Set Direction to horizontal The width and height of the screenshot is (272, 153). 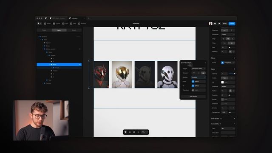(x=224, y=30)
